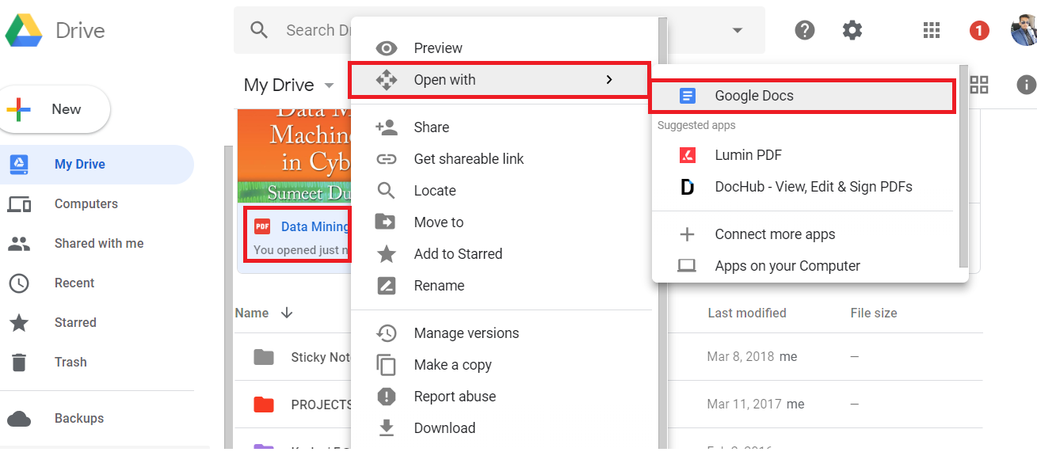Viewport: 1037px width, 452px height.
Task: Select Connect more apps
Action: click(805, 234)
